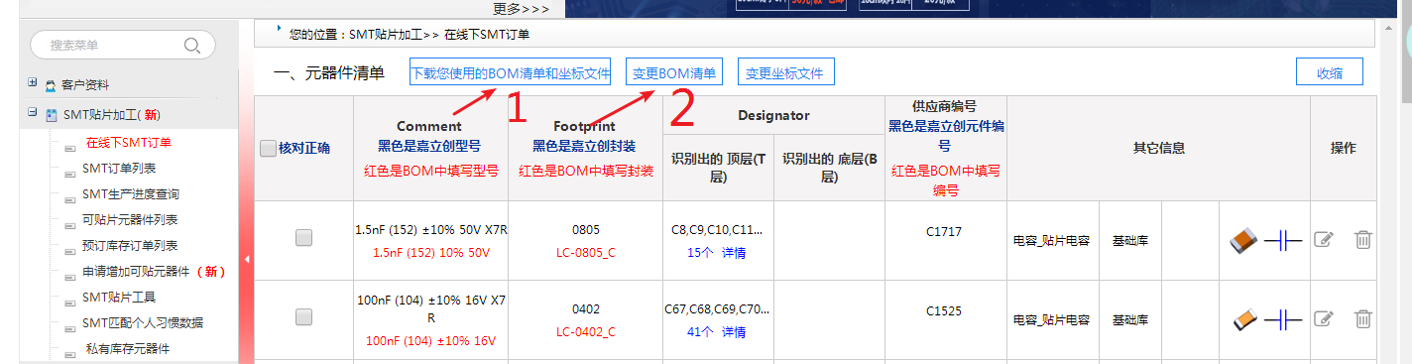
Task: Open the 0805 capacitor component image
Action: [1243, 240]
